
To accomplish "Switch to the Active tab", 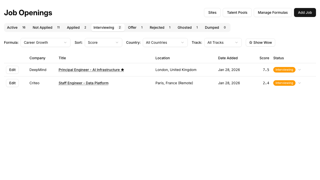I will tap(12, 27).
